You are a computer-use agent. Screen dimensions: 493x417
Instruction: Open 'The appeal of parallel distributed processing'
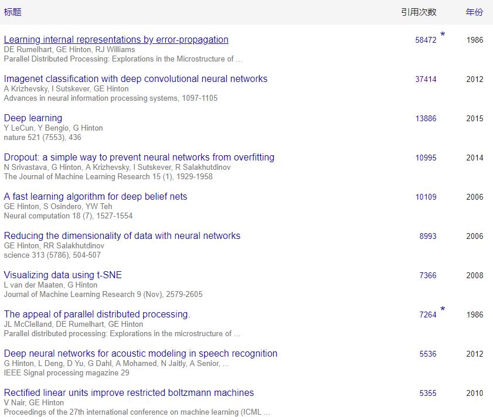tap(97, 315)
